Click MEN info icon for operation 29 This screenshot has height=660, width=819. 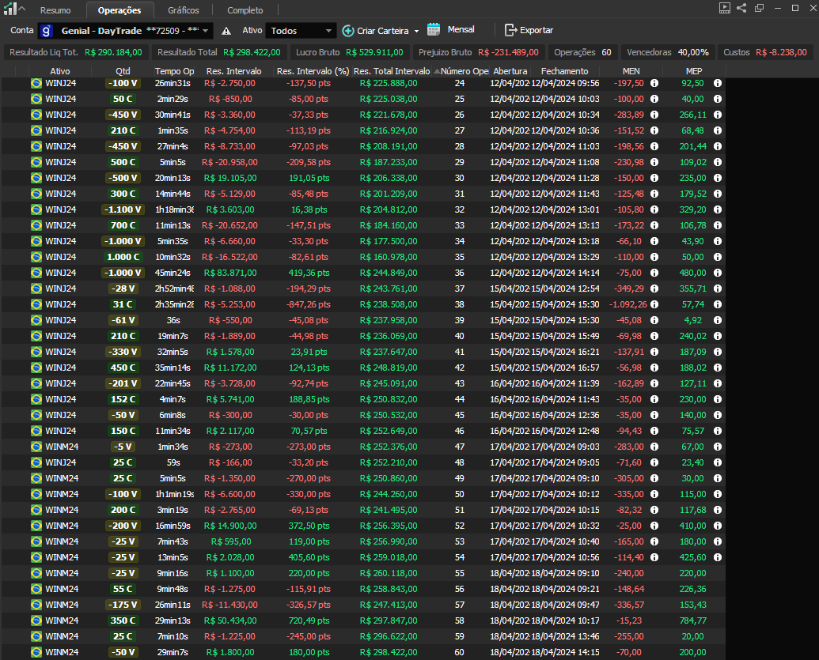pyautogui.click(x=654, y=162)
